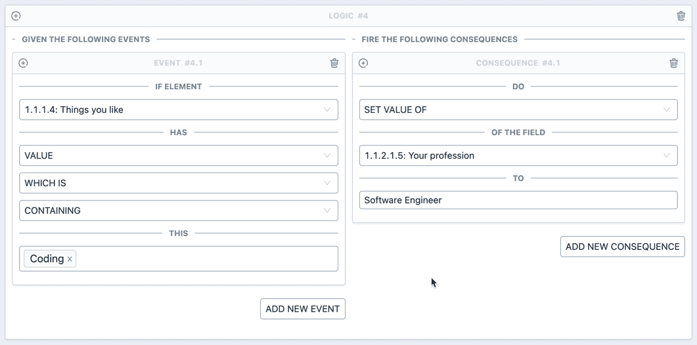Open the CONTAINING dropdown
The image size is (697, 345).
(178, 211)
